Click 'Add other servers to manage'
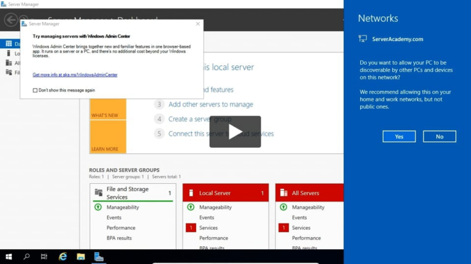Image resolution: width=471 pixels, height=264 pixels. [210, 105]
